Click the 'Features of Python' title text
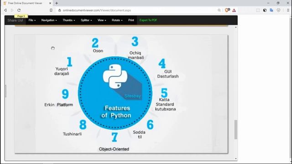The image size is (292, 164). click(116, 112)
